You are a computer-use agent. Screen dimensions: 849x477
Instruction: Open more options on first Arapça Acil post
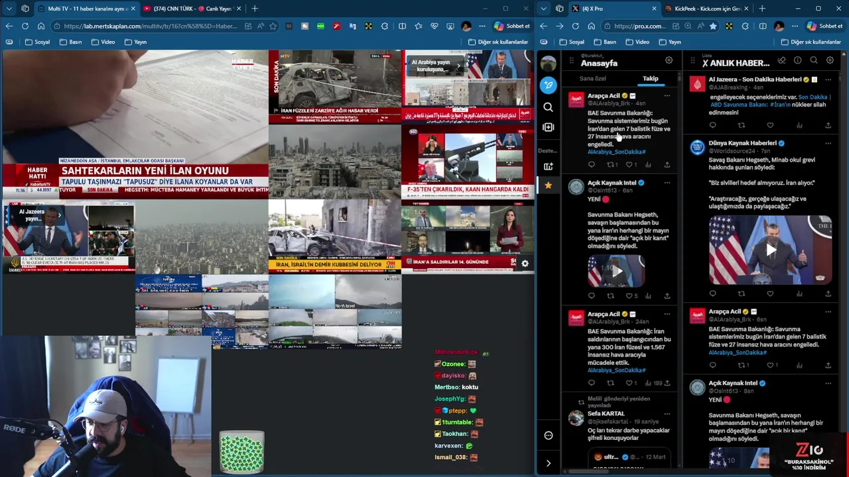tap(667, 96)
